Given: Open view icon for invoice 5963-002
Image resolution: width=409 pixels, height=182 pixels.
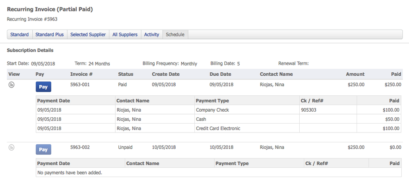Looking at the screenshot, I should pyautogui.click(x=11, y=148).
